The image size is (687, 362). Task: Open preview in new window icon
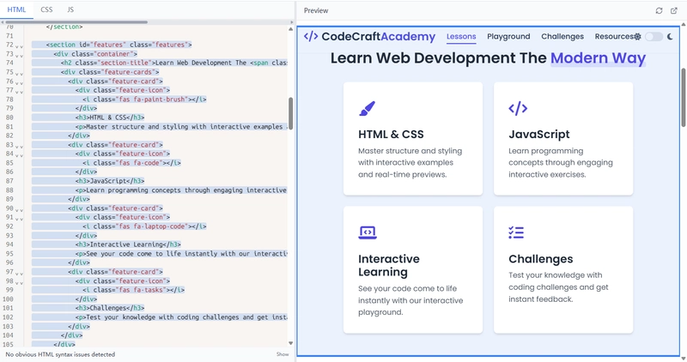tap(674, 10)
